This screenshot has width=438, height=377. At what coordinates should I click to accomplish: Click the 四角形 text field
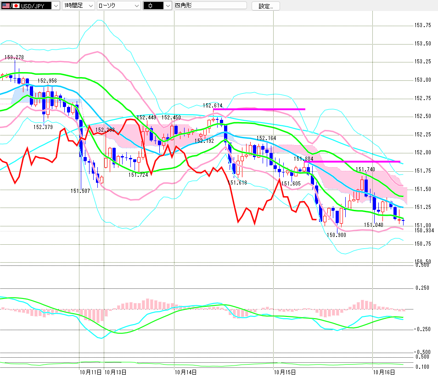click(210, 6)
